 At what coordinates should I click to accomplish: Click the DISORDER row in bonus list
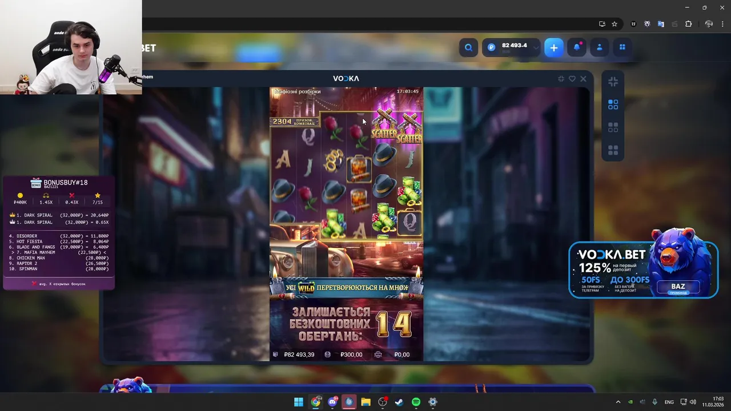coord(59,236)
